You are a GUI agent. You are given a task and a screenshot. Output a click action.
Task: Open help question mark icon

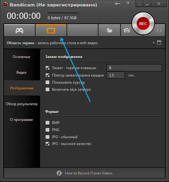coord(128,4)
